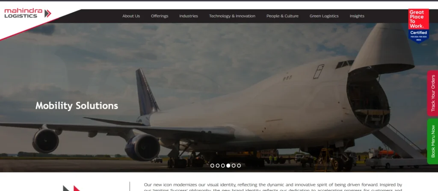
Task: Click the cargo airplane hero image
Action: pos(219,98)
